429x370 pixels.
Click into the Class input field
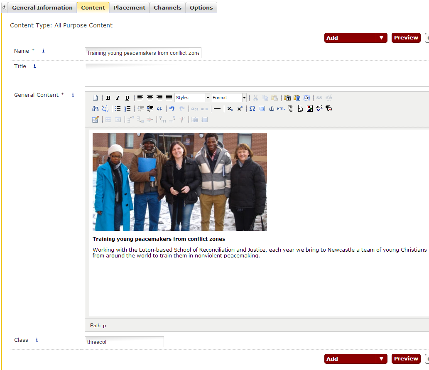coord(124,342)
